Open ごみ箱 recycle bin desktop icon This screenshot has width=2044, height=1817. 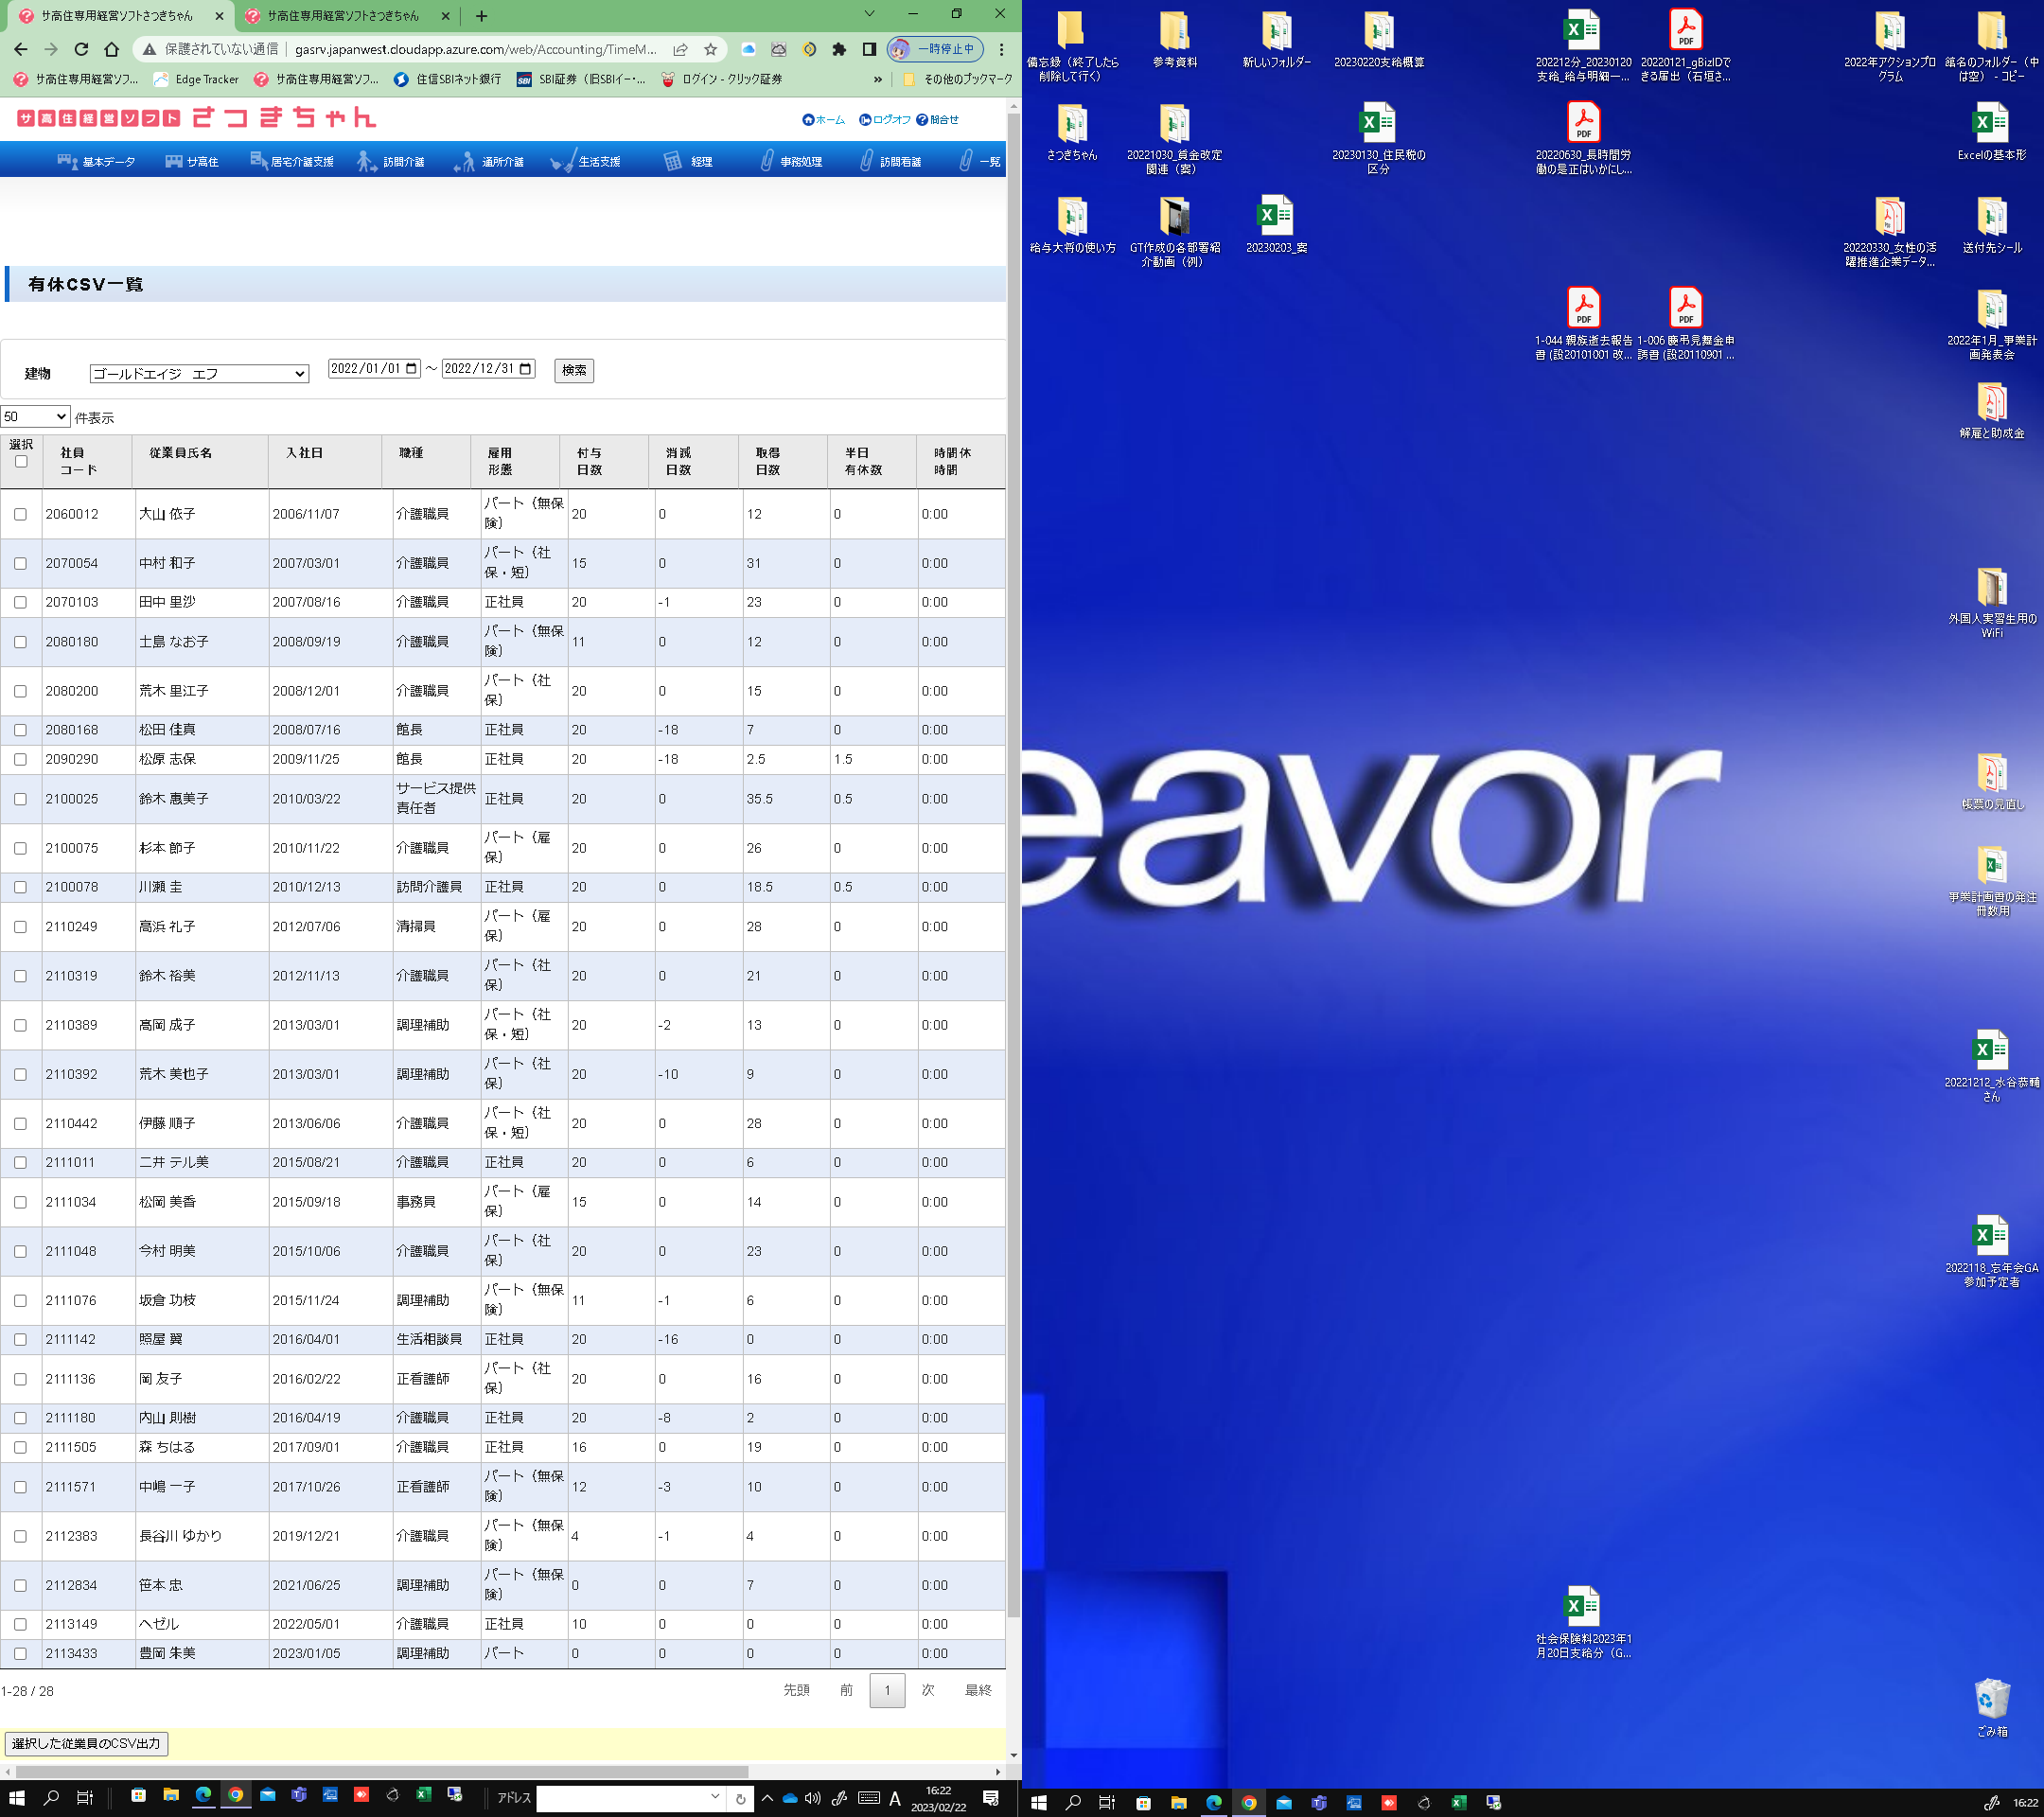[x=1991, y=1700]
